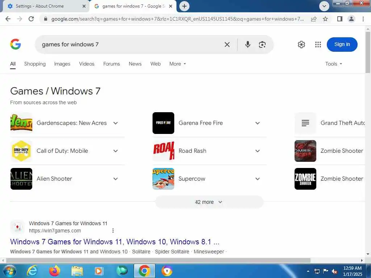Expand Gardenscapes: New Acres entry
The height and width of the screenshot is (278, 371).
point(116,123)
